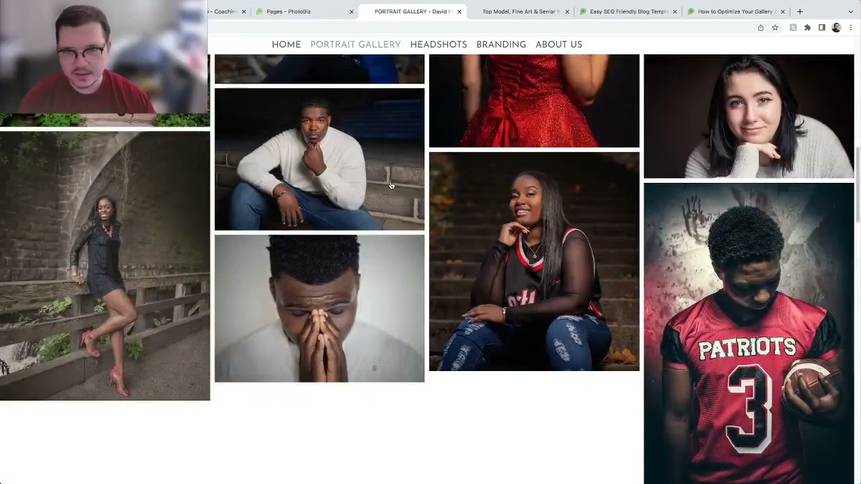Open the BRANDING page

(x=501, y=44)
